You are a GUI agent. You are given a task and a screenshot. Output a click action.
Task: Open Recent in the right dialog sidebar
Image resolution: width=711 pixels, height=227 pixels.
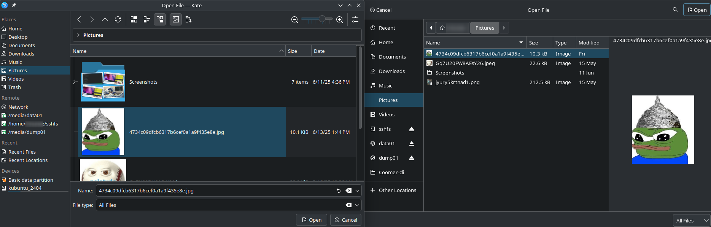(394, 28)
